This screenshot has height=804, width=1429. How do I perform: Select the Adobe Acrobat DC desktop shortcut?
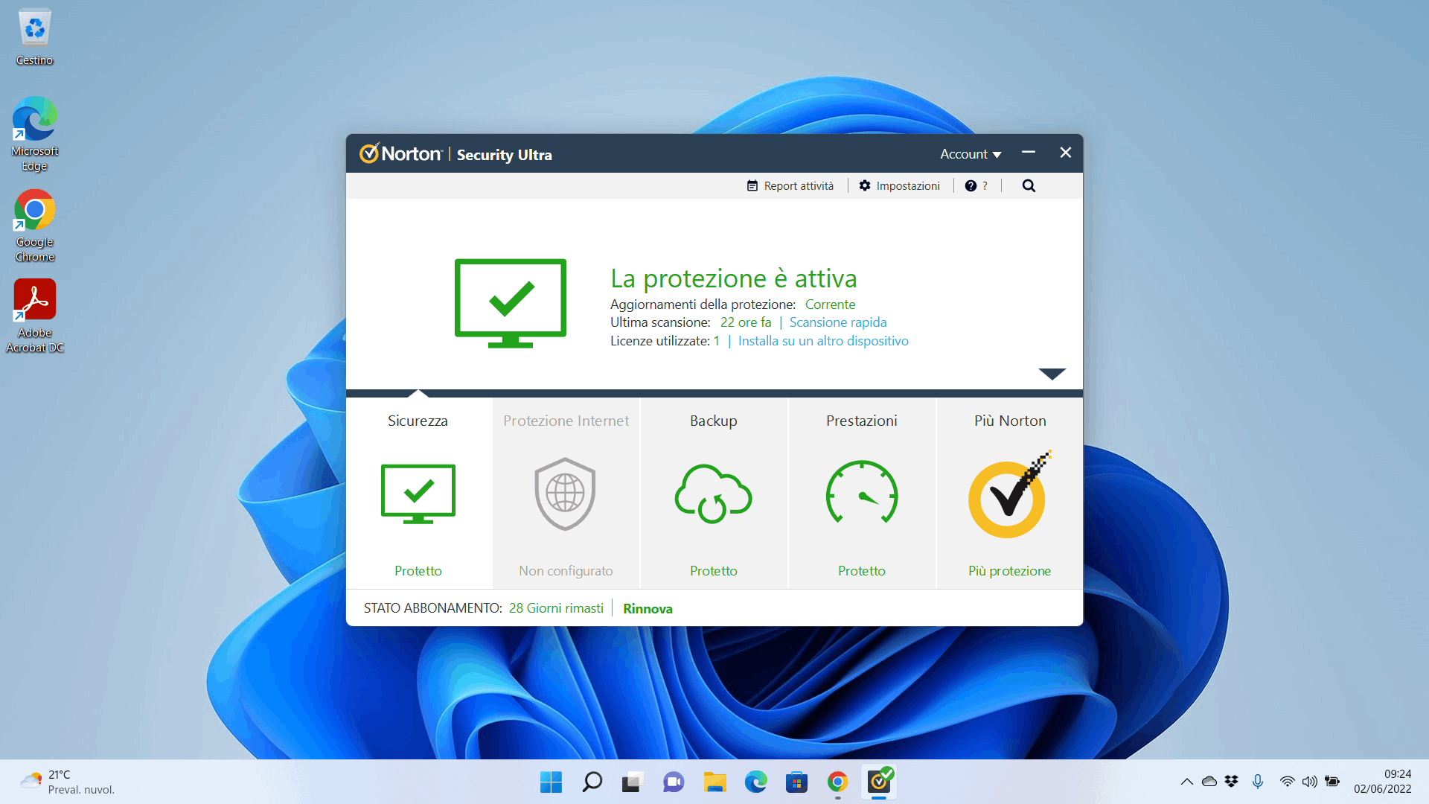point(35,316)
